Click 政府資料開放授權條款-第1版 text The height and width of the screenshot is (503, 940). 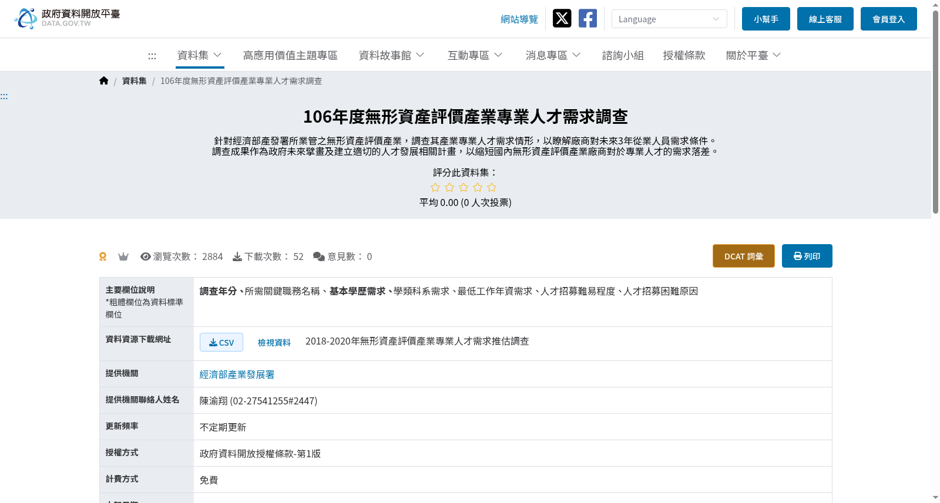pos(260,454)
